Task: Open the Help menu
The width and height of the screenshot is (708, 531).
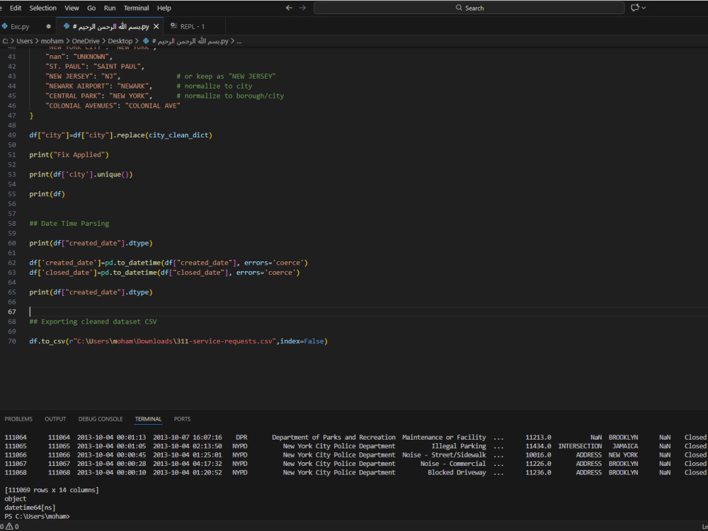Action: point(164,8)
